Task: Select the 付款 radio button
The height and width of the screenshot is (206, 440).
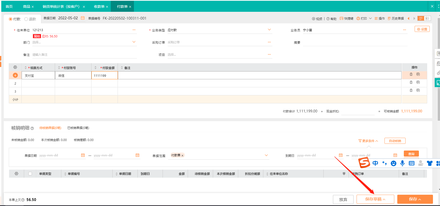Action: [11, 19]
